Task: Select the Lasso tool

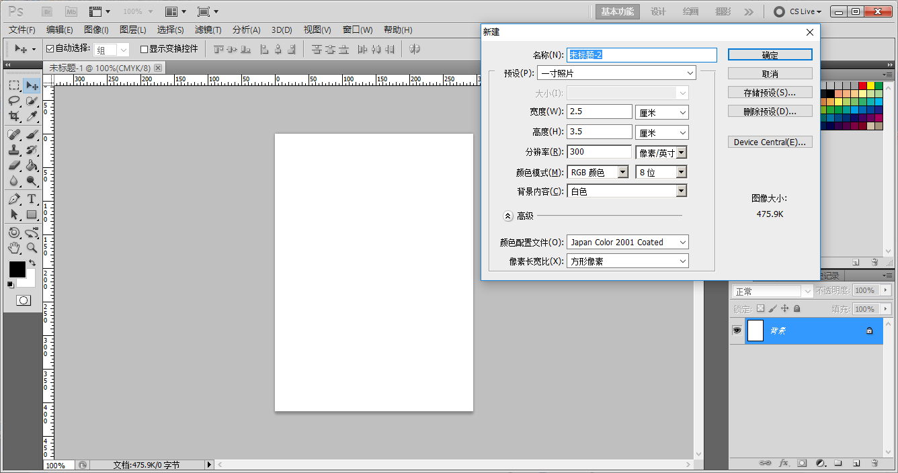Action: pos(14,101)
